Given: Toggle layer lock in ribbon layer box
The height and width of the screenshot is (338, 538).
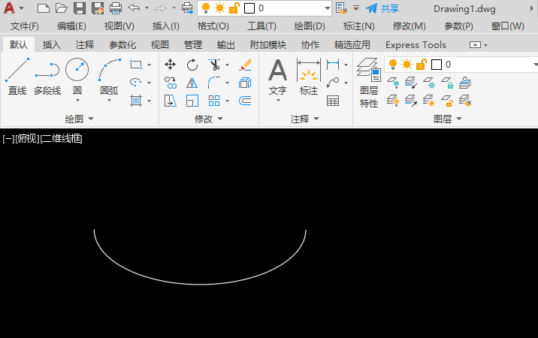Looking at the screenshot, I should click(x=422, y=64).
